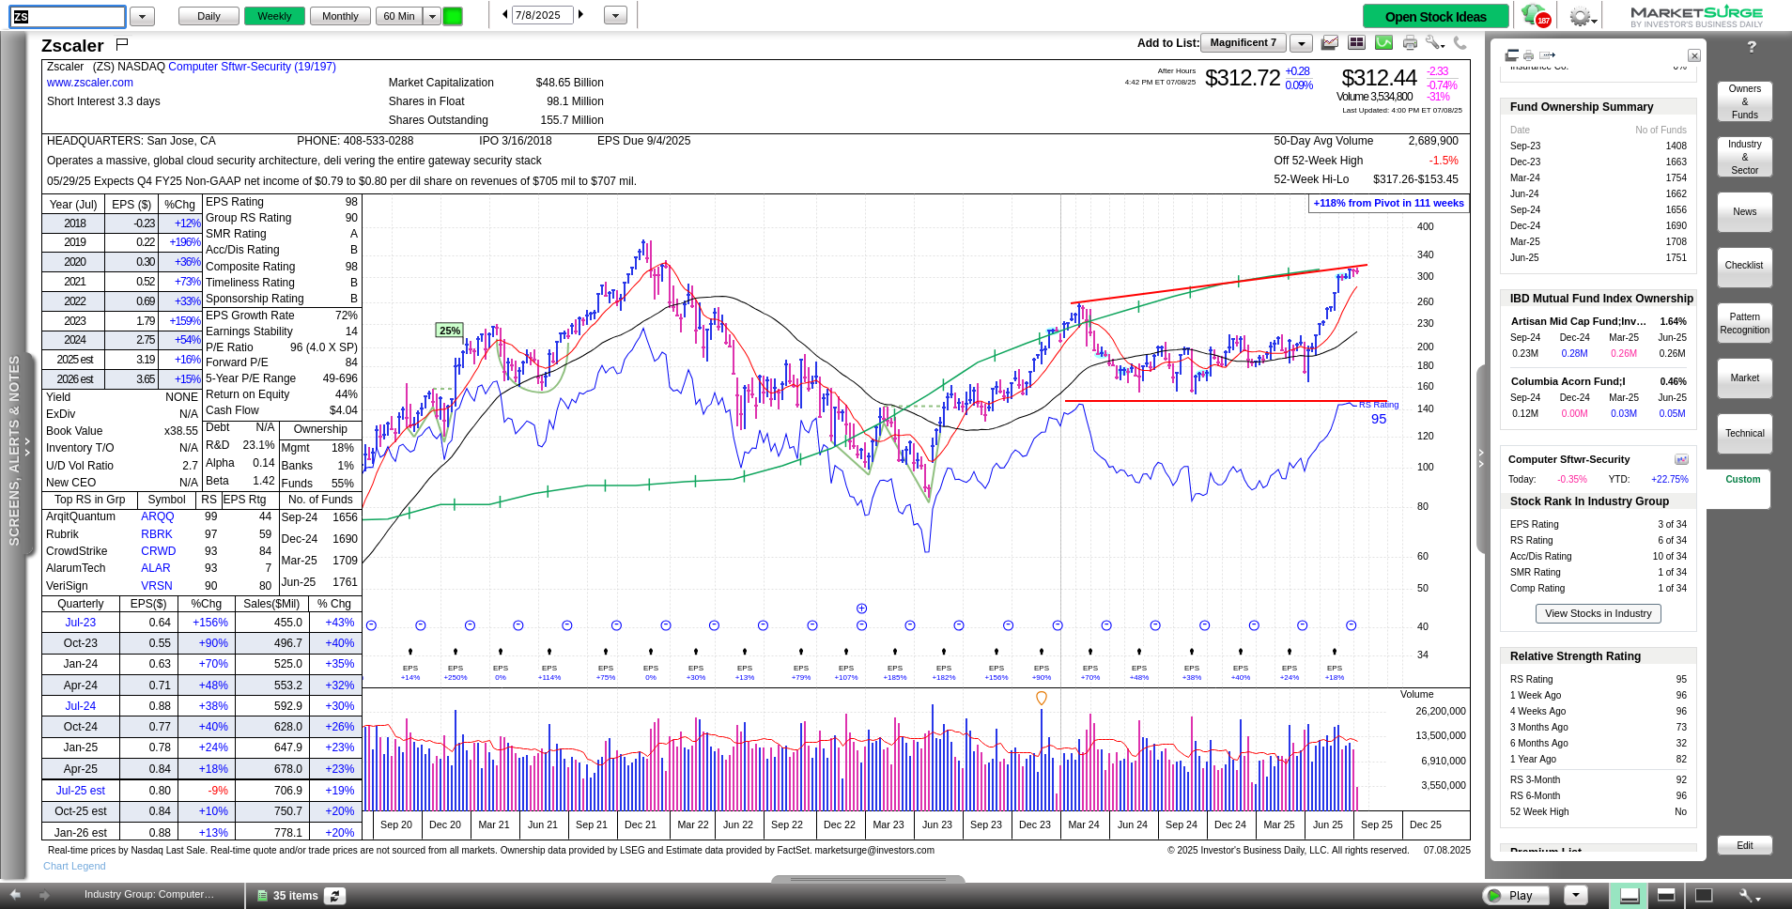Refresh the 35 items list
The height and width of the screenshot is (909, 1792).
pos(335,896)
